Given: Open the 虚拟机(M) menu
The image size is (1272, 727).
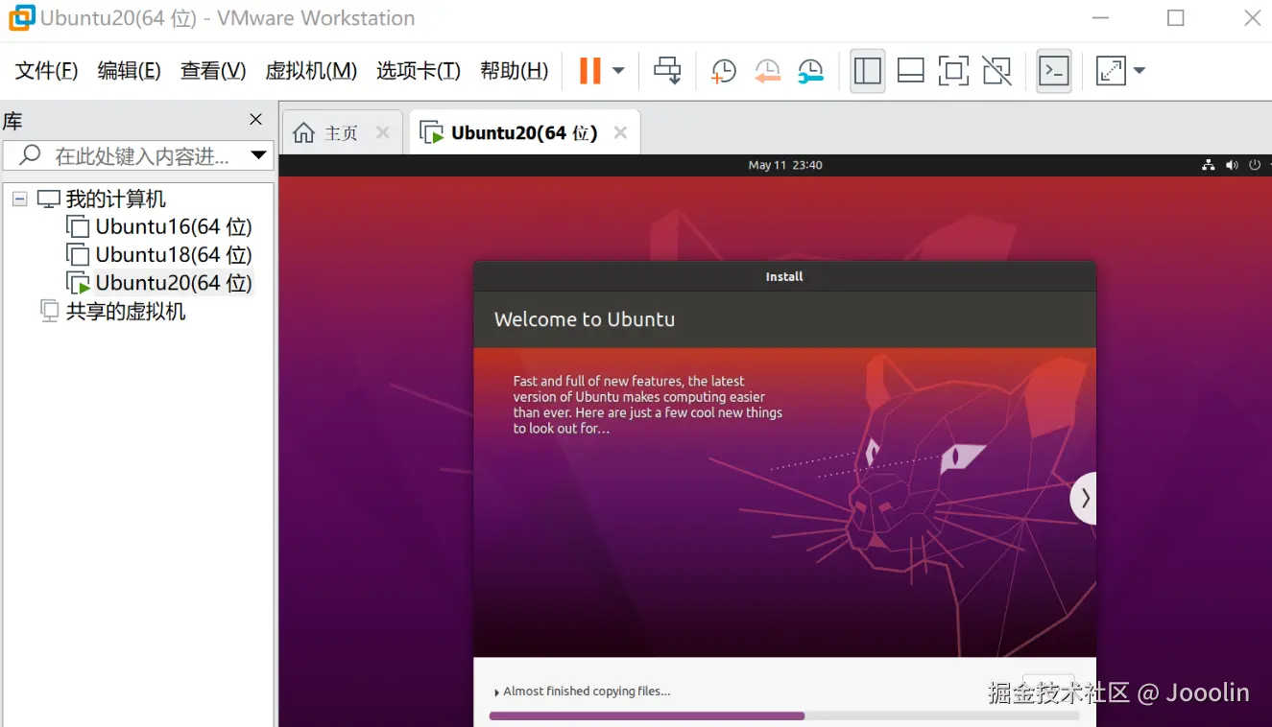Looking at the screenshot, I should [x=311, y=70].
